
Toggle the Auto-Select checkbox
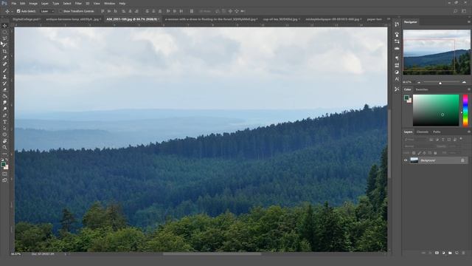(x=18, y=11)
